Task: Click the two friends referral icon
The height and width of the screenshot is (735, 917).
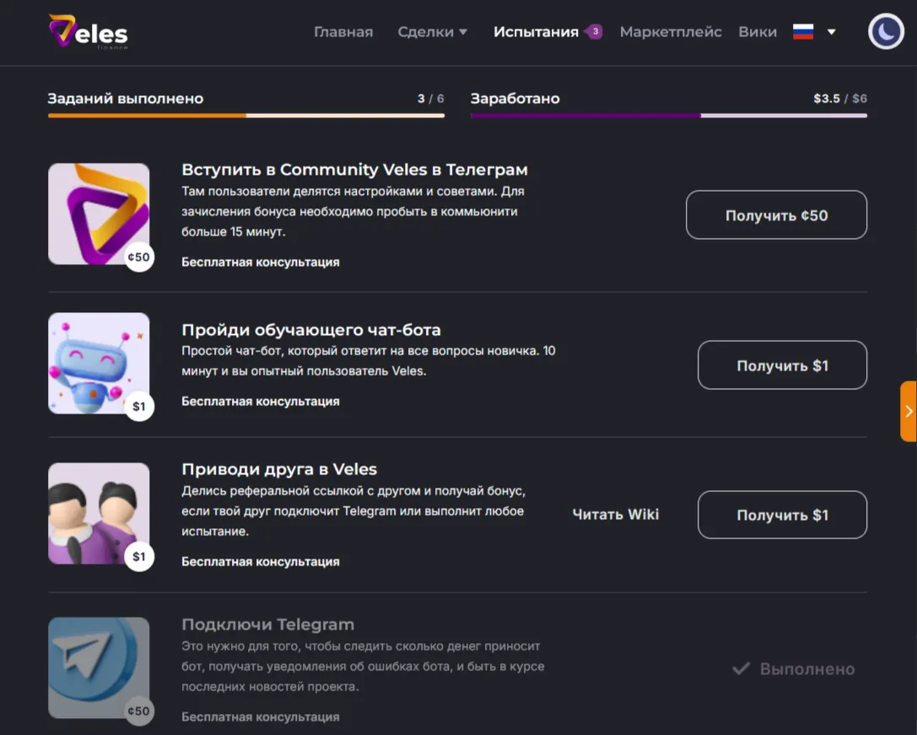Action: (x=99, y=513)
